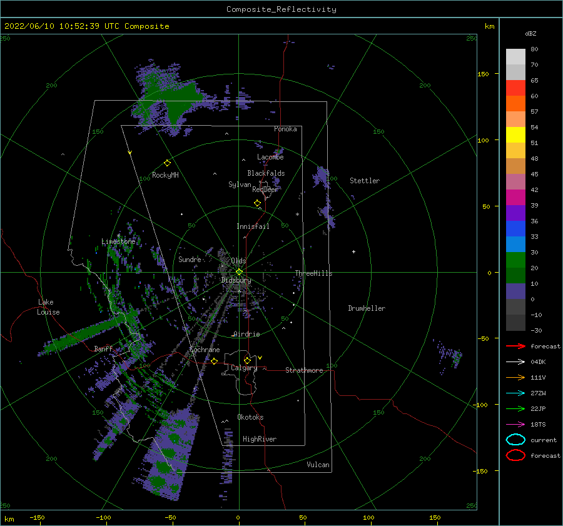Viewport: 563px width, 526px height.
Task: Click the cyan 27ZW arrow icon
Action: pos(515,393)
